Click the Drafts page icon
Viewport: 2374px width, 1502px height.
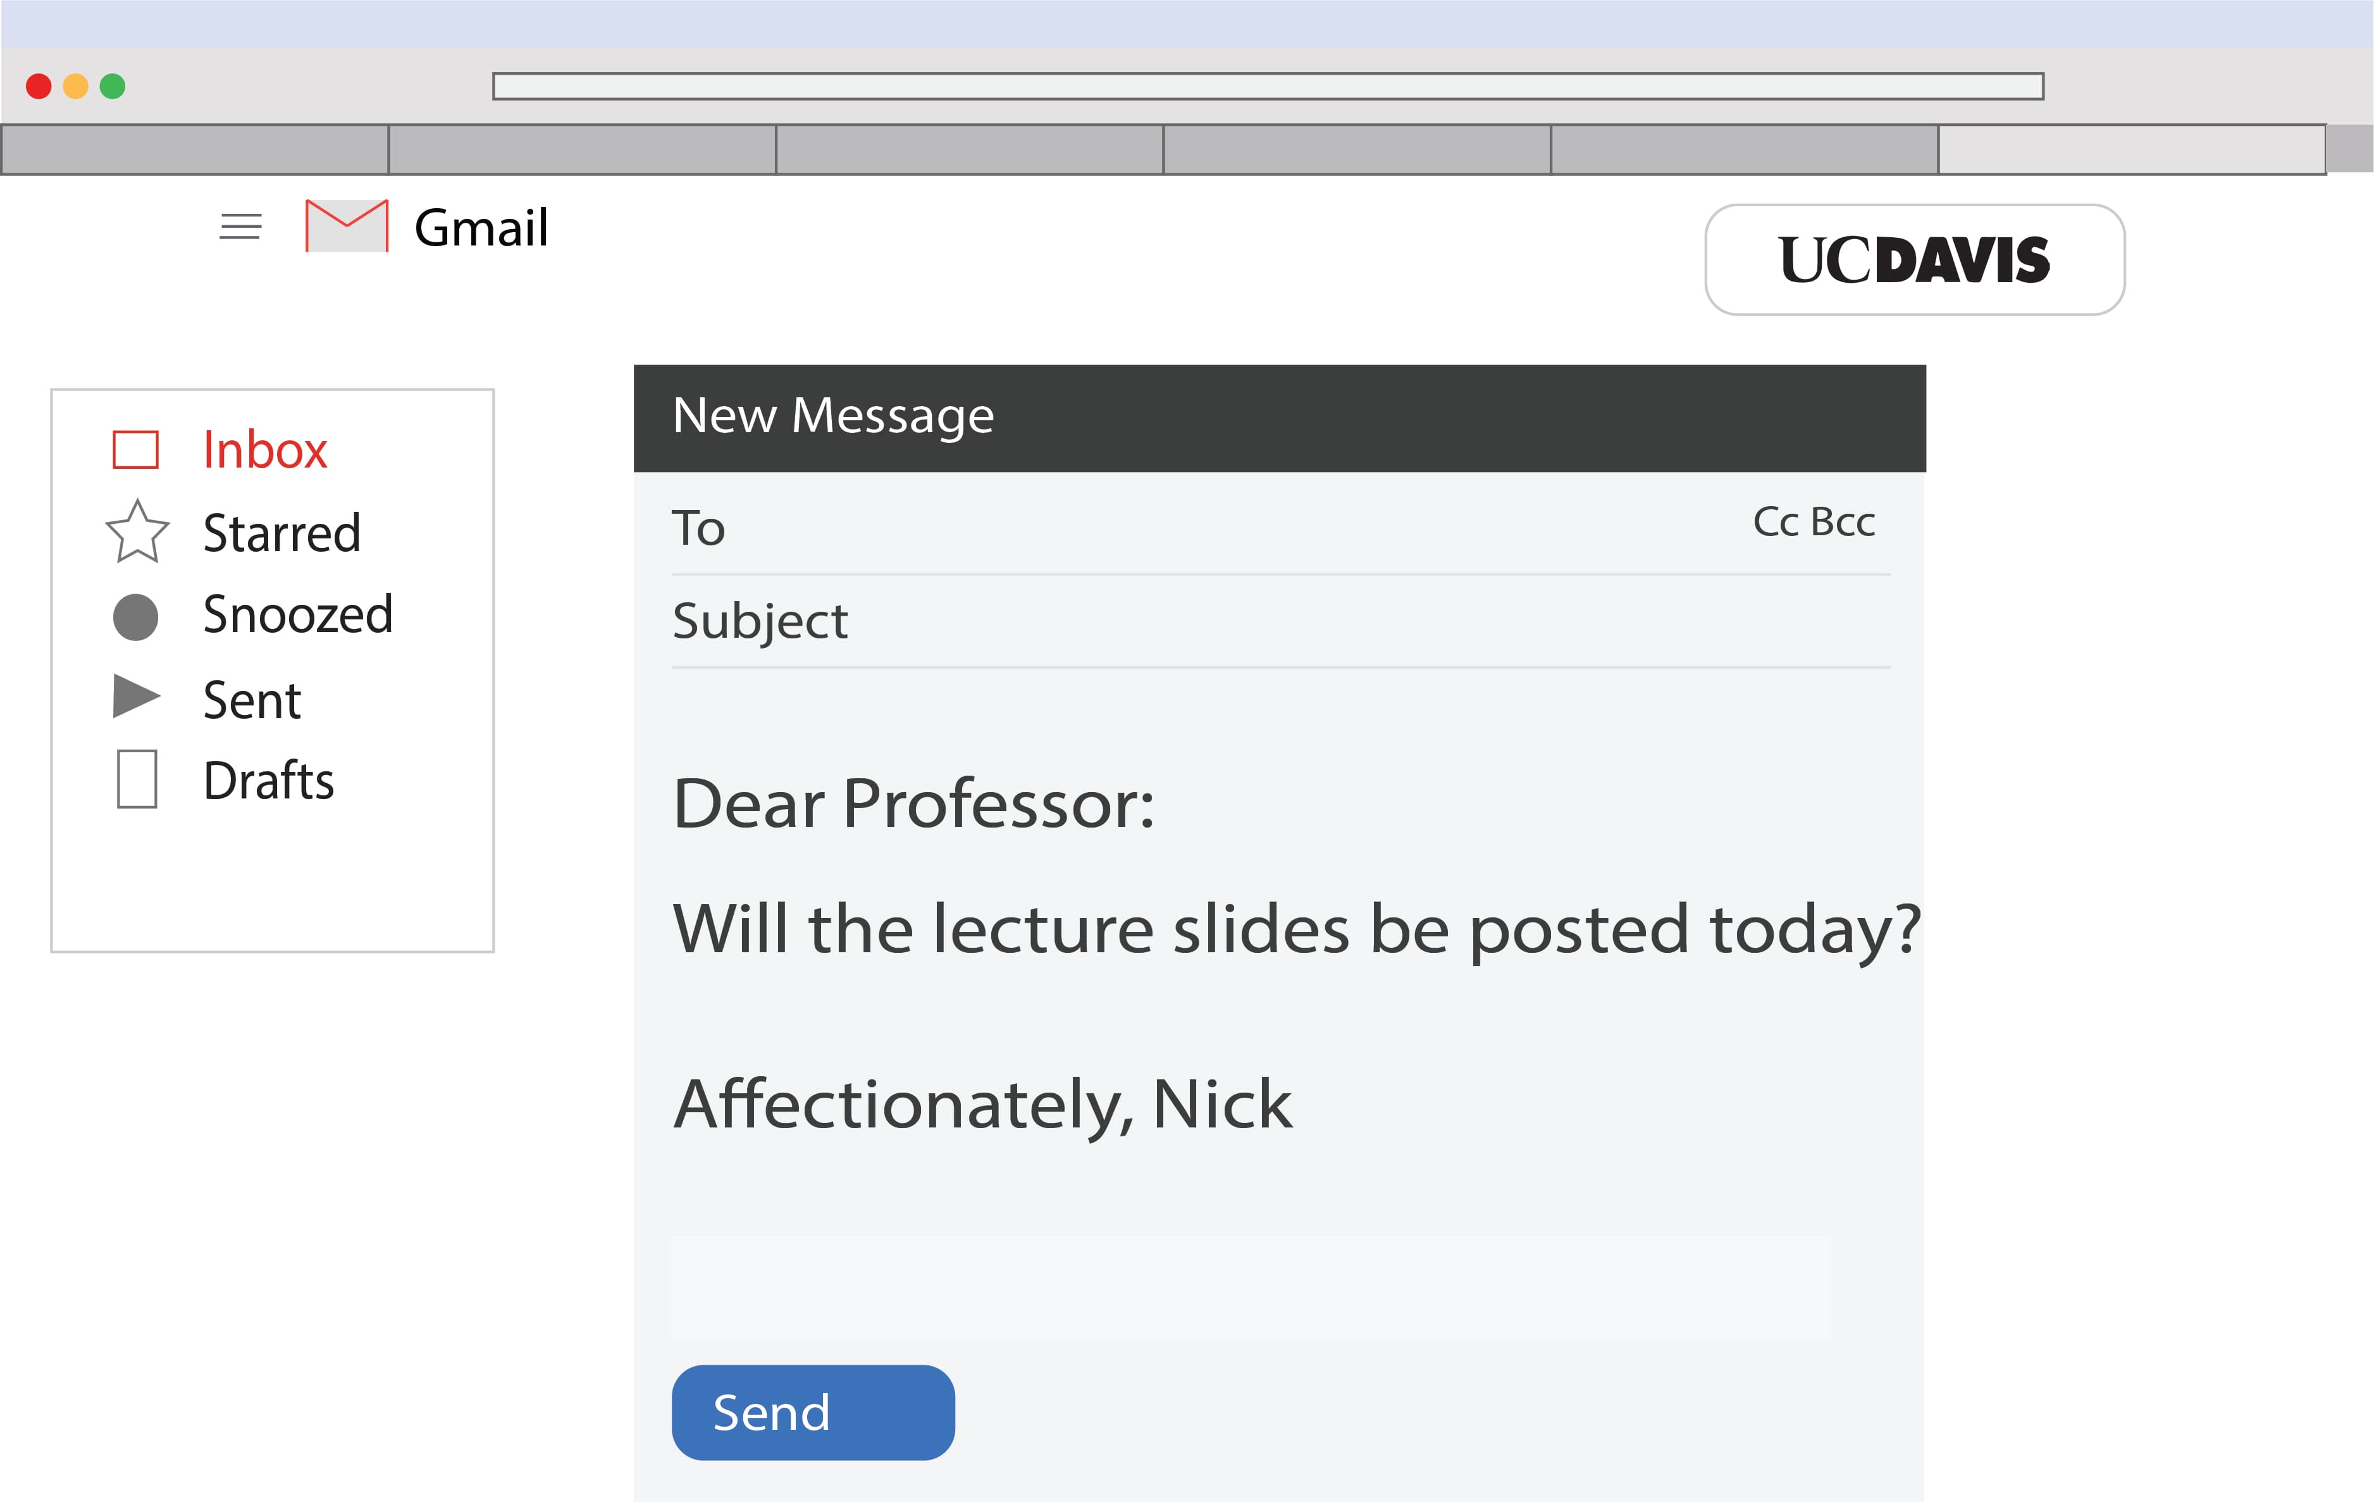tap(137, 779)
